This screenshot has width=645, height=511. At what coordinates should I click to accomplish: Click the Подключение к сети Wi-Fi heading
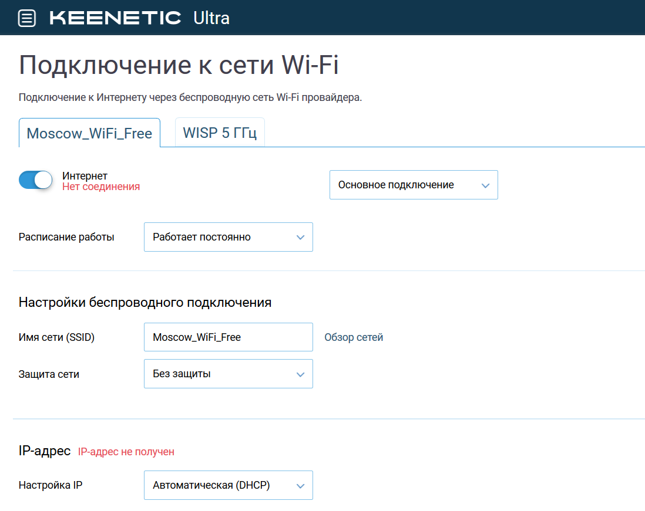tap(179, 65)
